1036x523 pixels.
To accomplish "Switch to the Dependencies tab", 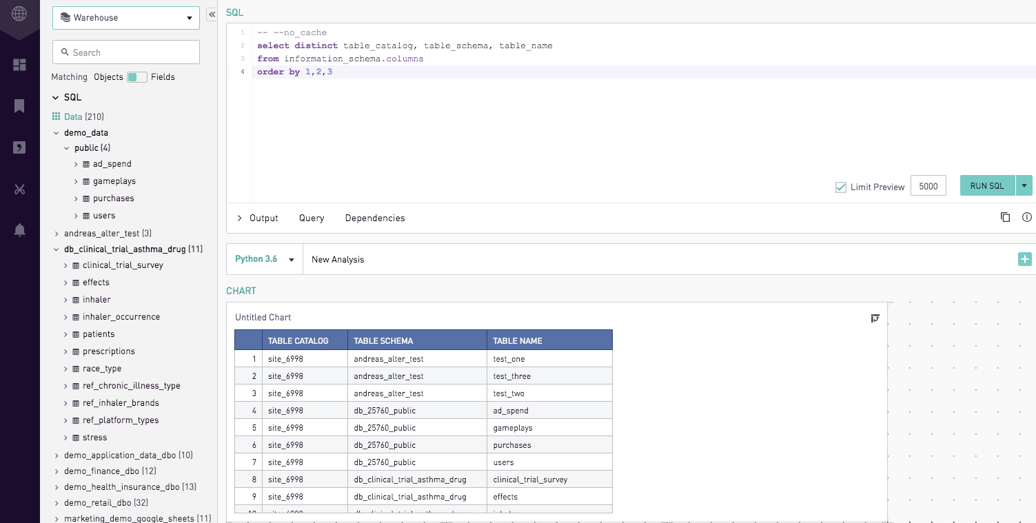I will click(x=375, y=218).
